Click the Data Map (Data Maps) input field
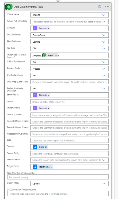Image resolution: width=119 pixels, height=208 pixels. pos(70,82)
